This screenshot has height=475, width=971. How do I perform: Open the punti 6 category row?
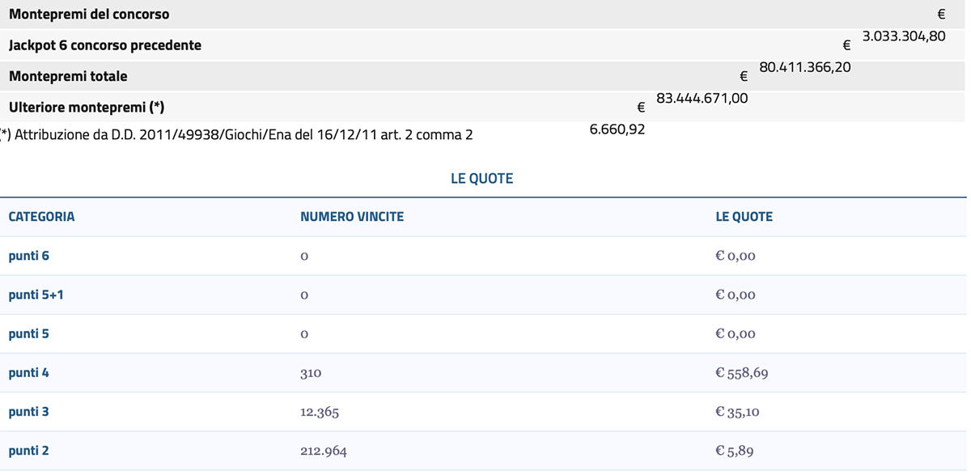[x=483, y=256]
